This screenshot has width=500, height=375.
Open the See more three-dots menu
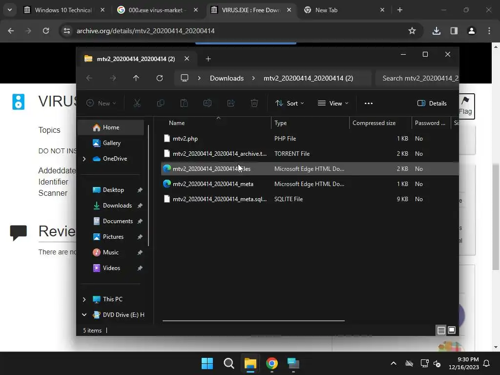coord(369,104)
